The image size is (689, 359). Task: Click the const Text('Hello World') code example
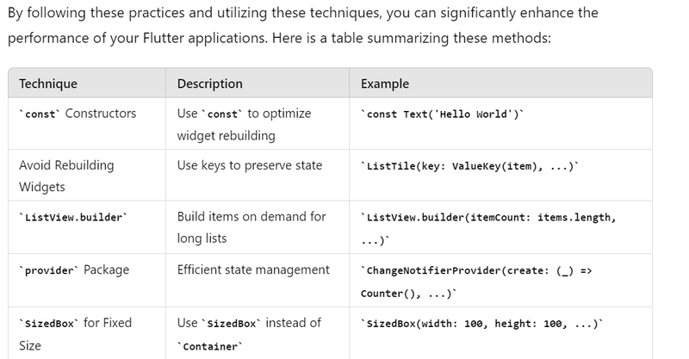(x=442, y=115)
